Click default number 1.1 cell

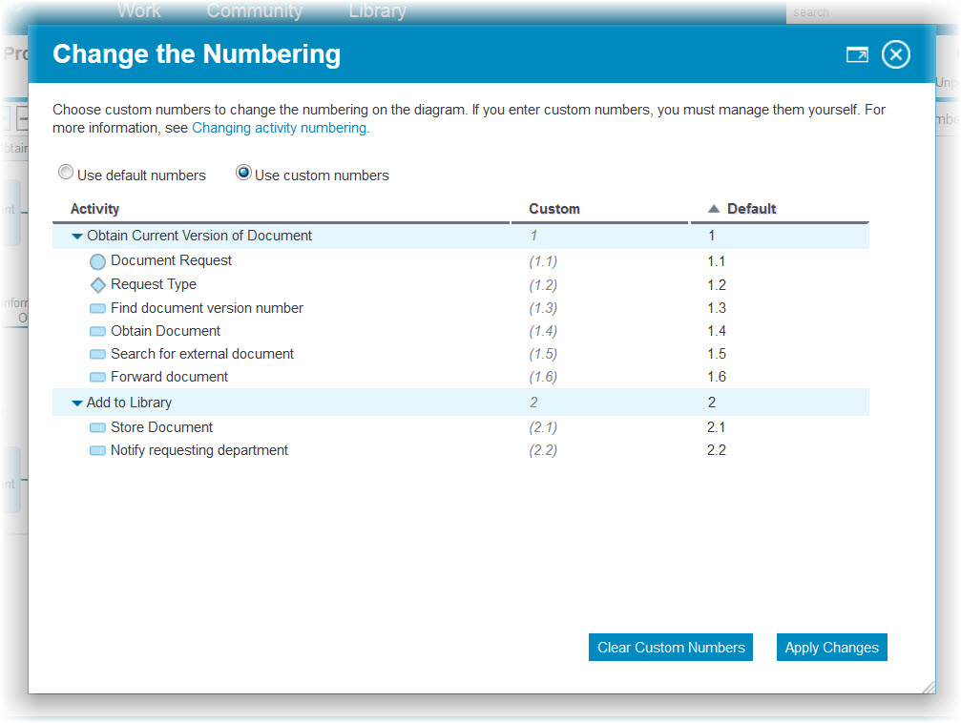[716, 261]
